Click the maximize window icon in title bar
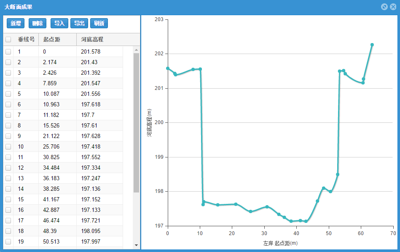 click(x=384, y=7)
